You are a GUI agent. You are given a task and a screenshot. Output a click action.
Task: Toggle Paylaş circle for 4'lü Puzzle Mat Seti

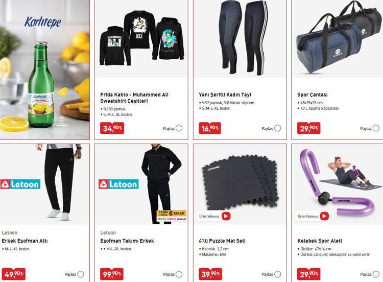[278, 274]
